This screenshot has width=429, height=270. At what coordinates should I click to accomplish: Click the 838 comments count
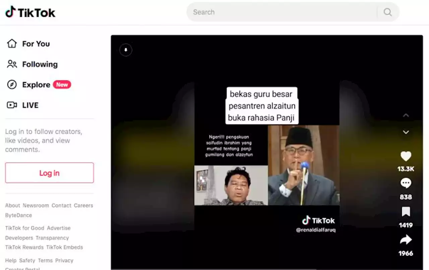(x=406, y=197)
